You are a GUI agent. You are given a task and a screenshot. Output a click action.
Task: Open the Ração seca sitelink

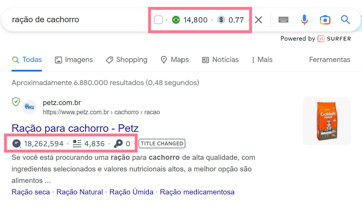pyautogui.click(x=31, y=192)
